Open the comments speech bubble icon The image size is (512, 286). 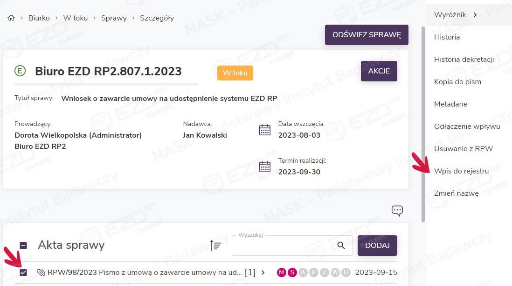click(x=397, y=211)
